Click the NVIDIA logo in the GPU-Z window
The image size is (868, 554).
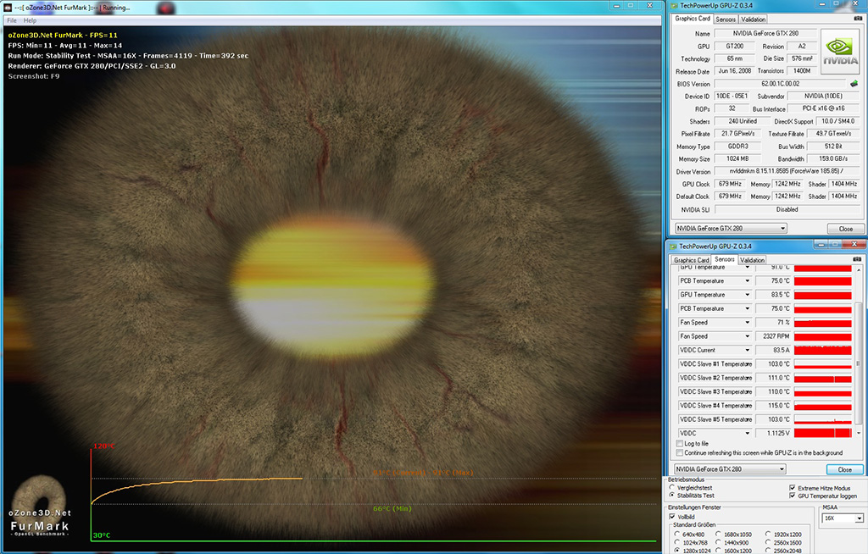840,52
